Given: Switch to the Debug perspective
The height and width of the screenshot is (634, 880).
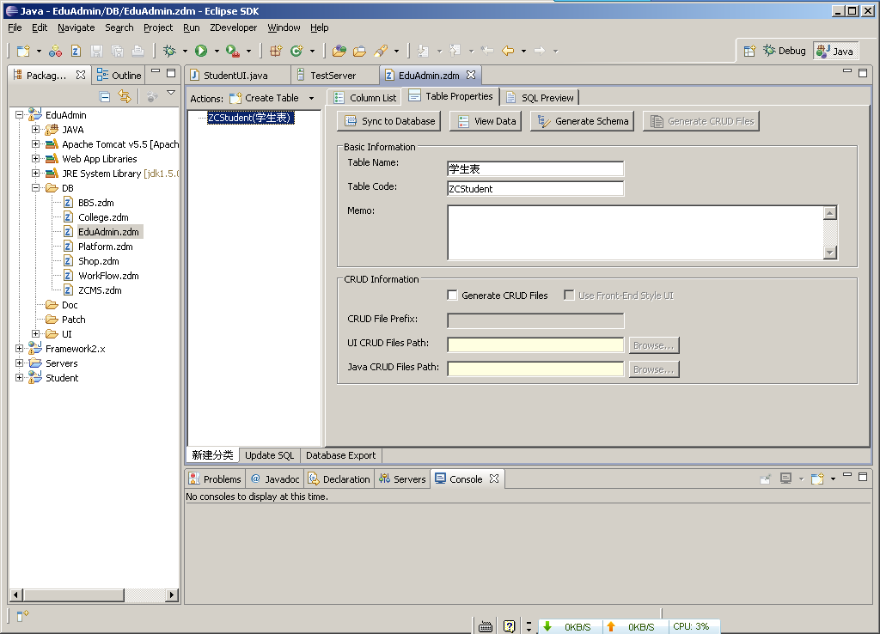Looking at the screenshot, I should (784, 51).
